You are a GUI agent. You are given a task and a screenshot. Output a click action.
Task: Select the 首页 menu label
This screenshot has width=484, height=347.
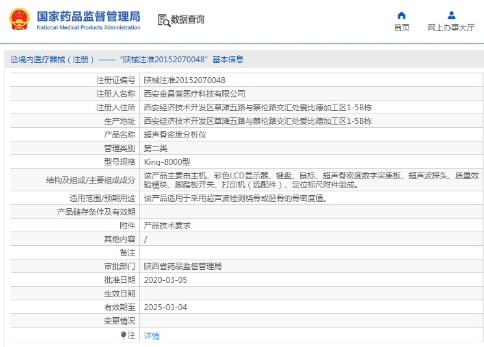point(401,28)
